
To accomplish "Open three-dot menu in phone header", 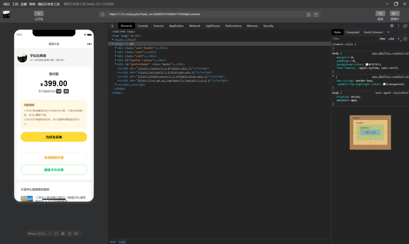I will point(89,44).
